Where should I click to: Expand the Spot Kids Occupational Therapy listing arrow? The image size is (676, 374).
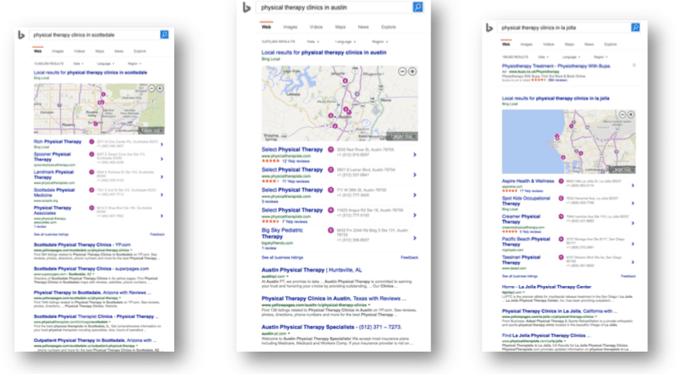pos(633,203)
